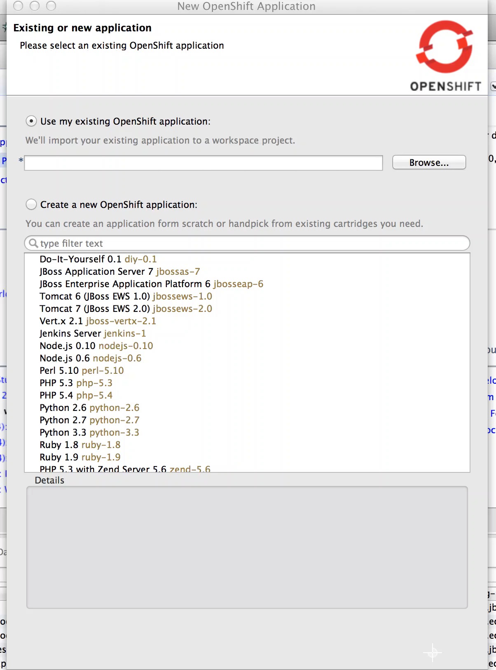Select 'Use my existing OpenShift application' radio button
Screen dimensions: 496x670
[x=31, y=121]
